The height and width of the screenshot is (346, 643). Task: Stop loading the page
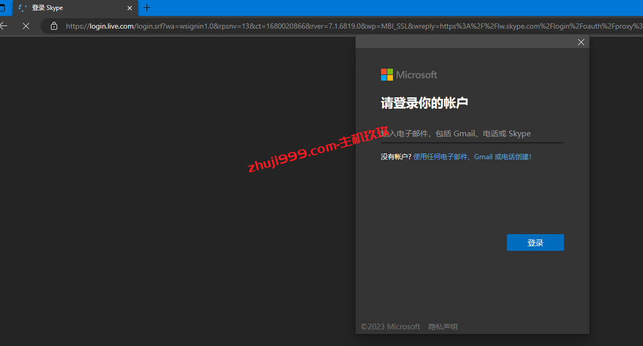point(26,25)
